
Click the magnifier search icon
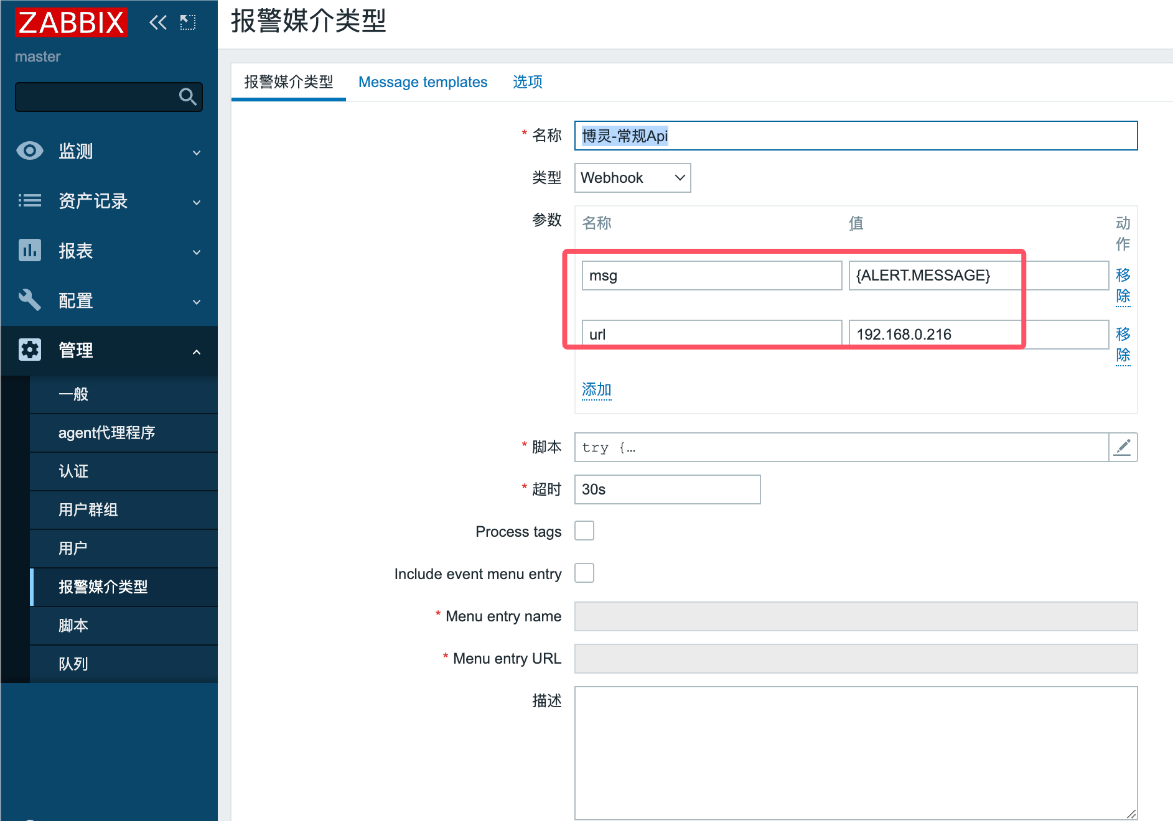click(x=187, y=96)
